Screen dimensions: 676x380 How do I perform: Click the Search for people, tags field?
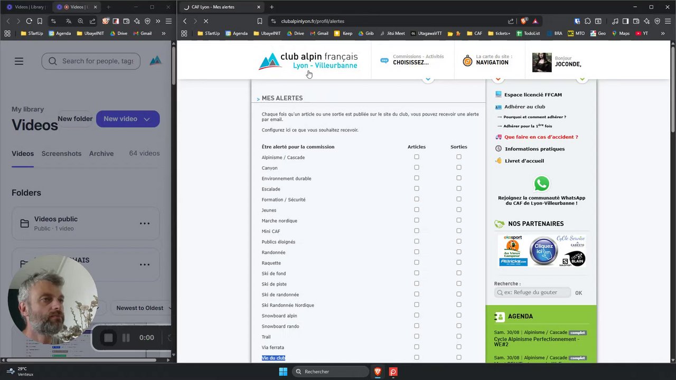coord(91,61)
